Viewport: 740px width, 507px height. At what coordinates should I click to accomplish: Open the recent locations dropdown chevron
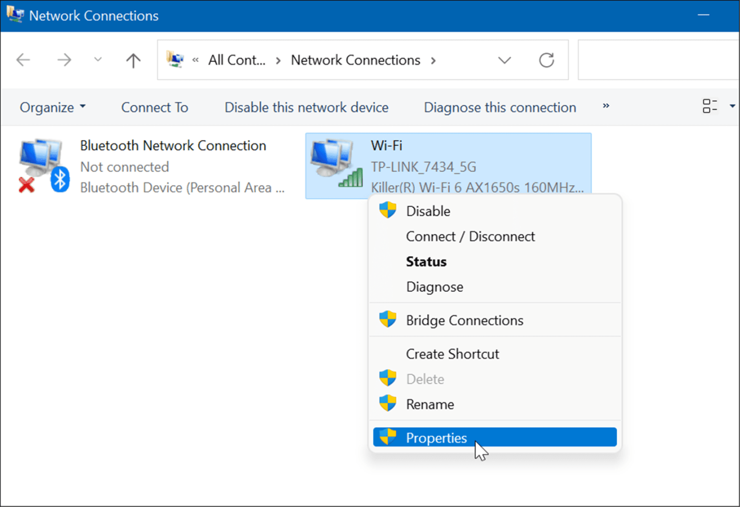[x=98, y=60]
